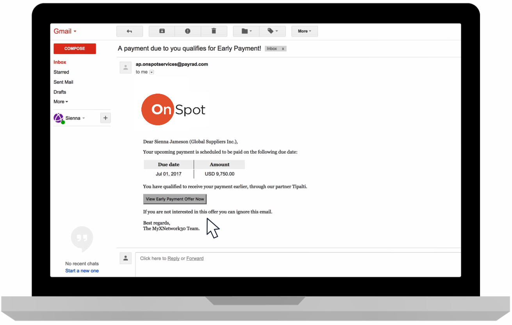The height and width of the screenshot is (325, 512).
Task: Click the Reply link in the reply box
Action: click(173, 258)
